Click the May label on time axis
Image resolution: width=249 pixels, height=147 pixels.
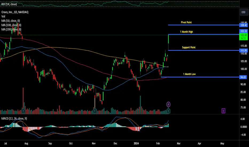click(222, 143)
